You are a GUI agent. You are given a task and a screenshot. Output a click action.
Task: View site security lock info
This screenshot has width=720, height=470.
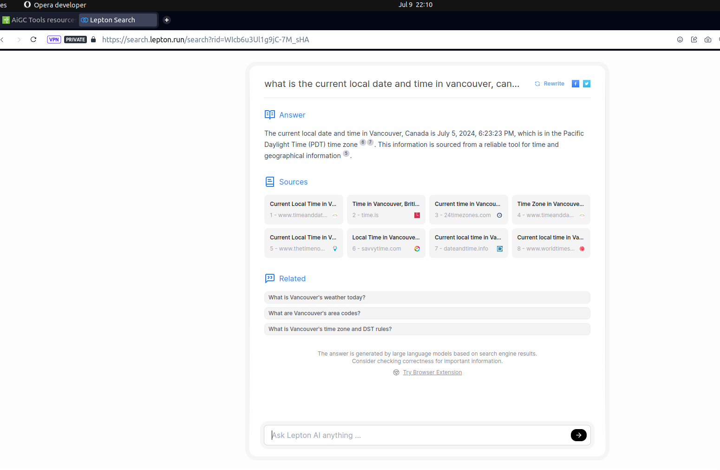93,40
